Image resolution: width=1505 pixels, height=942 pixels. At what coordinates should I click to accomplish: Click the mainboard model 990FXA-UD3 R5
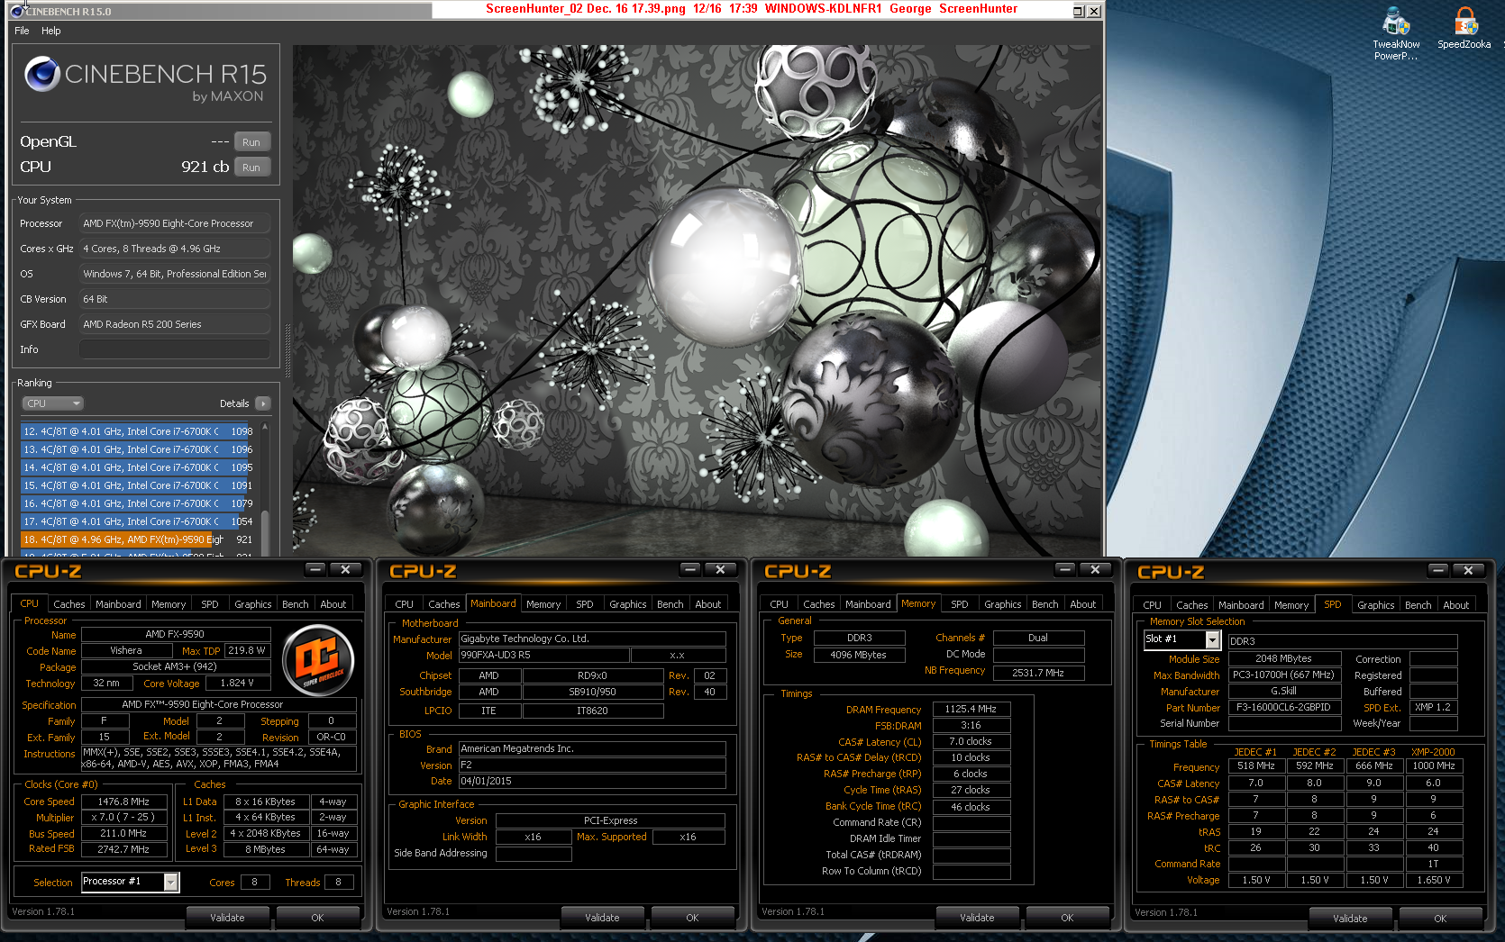(x=544, y=655)
